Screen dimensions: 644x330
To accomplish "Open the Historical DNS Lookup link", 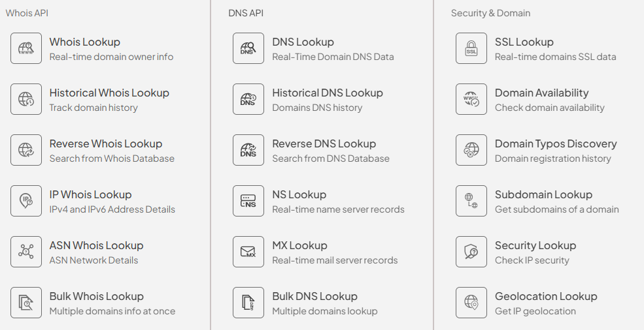I will click(328, 93).
